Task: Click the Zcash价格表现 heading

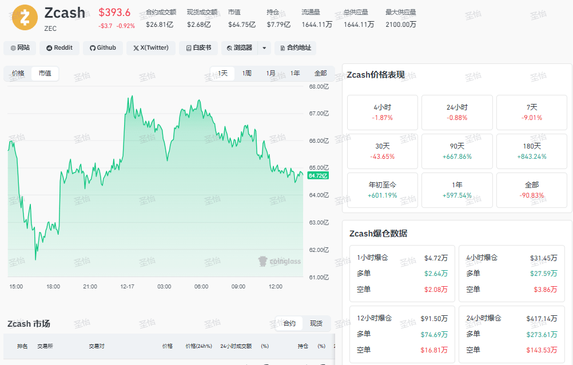Action: point(376,75)
